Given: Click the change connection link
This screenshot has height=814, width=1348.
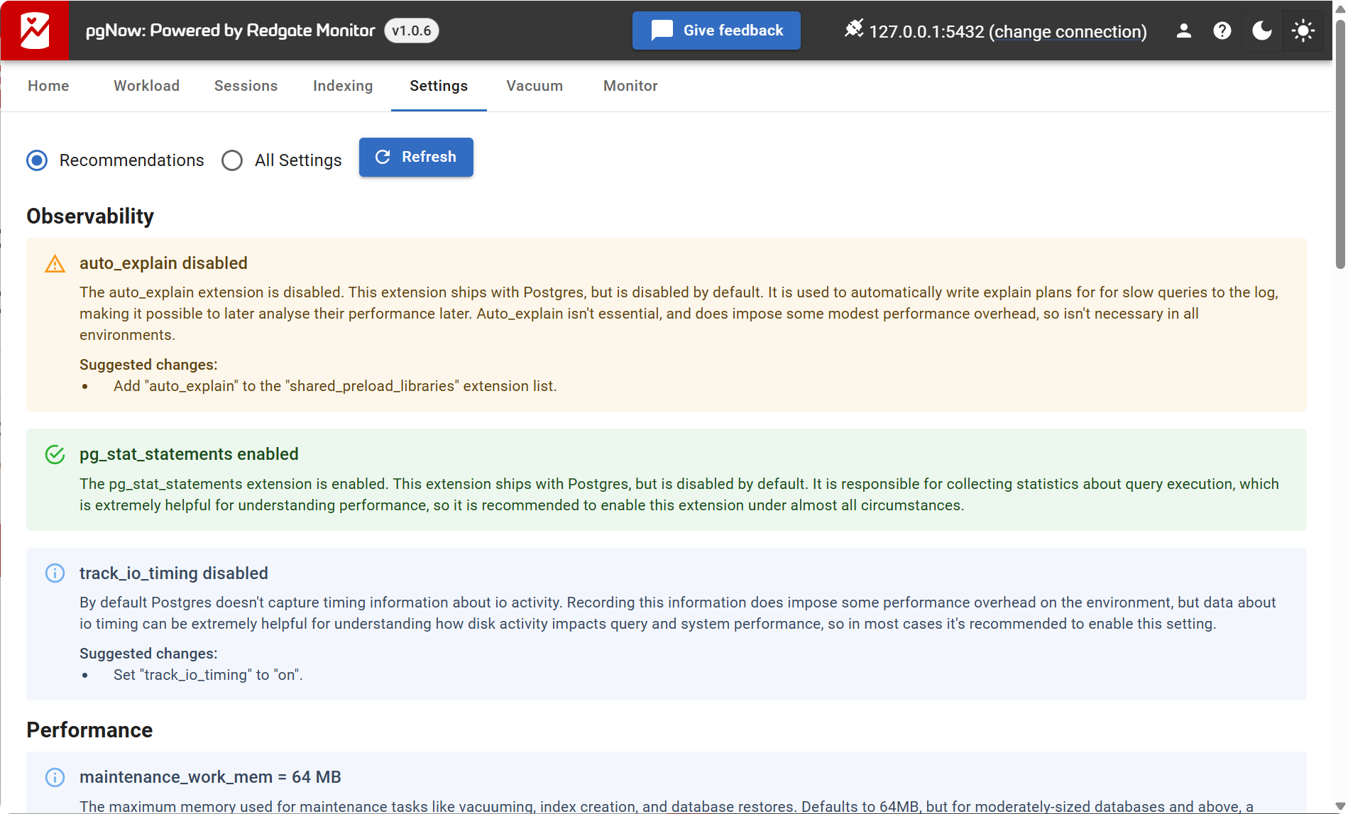Looking at the screenshot, I should coord(1068,32).
